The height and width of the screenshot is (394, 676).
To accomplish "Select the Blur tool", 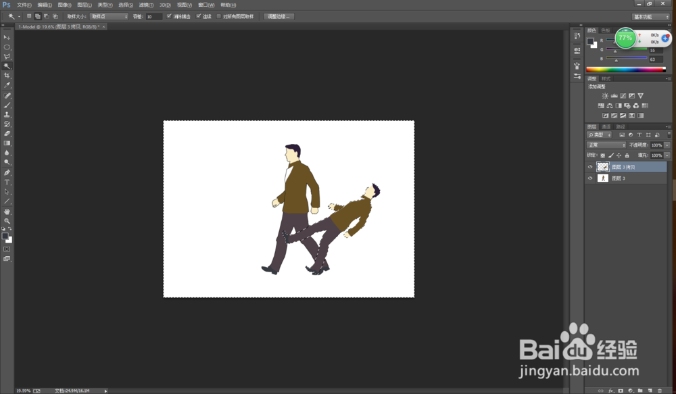I will tap(7, 153).
